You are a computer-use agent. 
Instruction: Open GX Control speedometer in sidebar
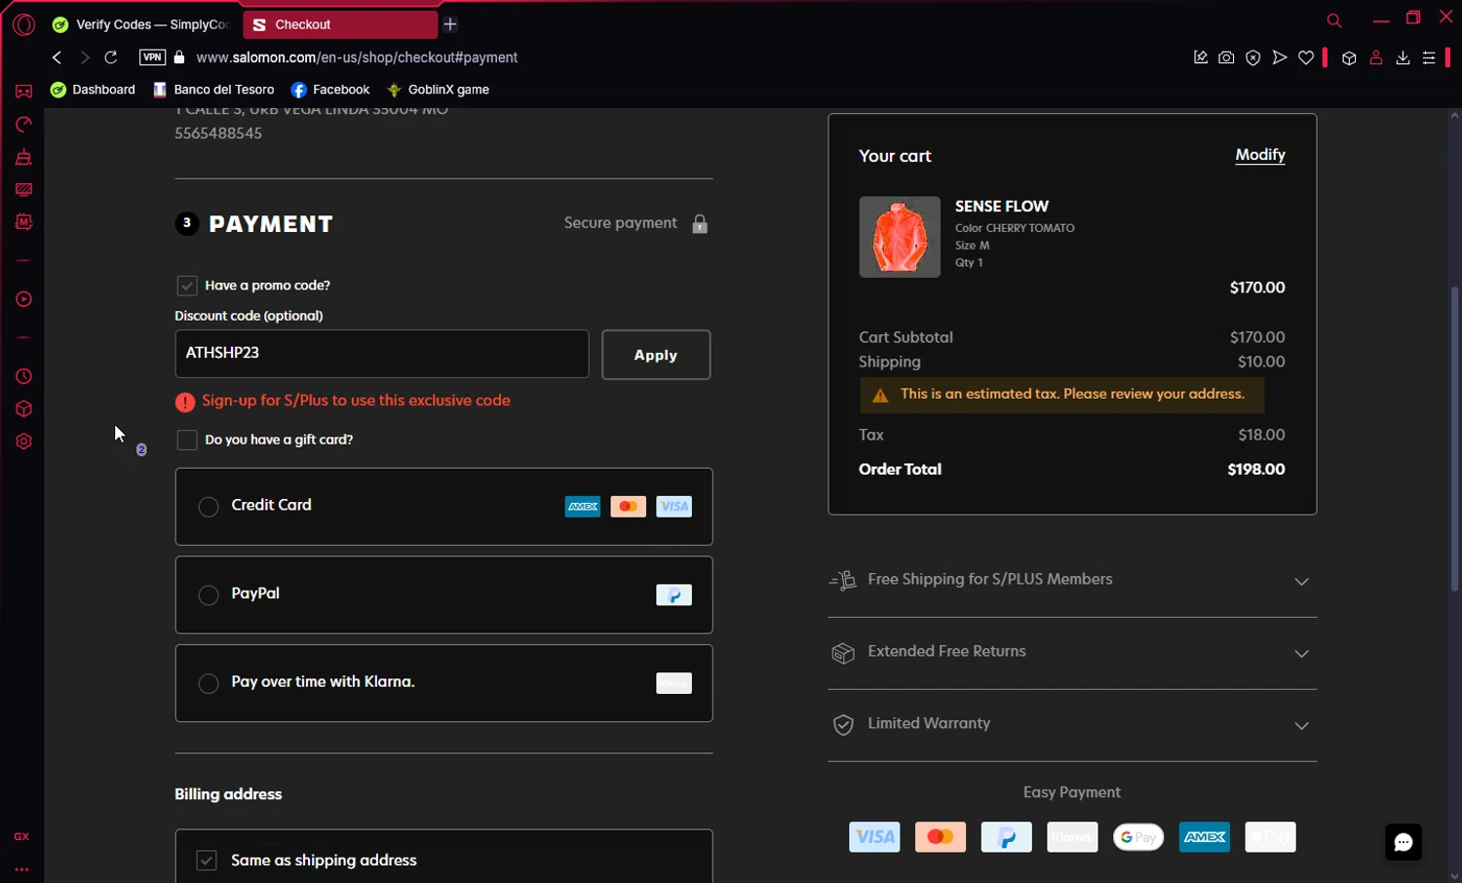pos(23,125)
